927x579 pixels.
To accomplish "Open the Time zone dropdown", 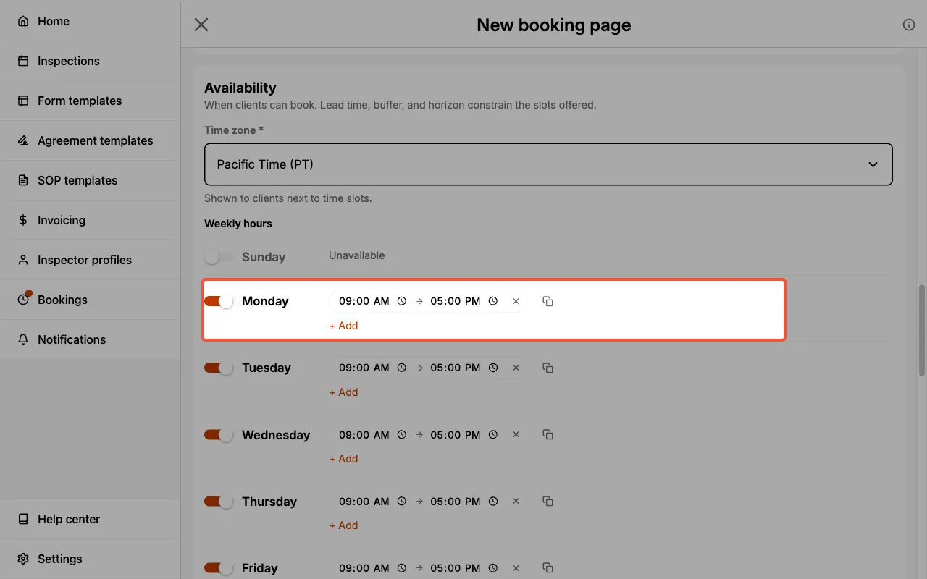I will 548,164.
